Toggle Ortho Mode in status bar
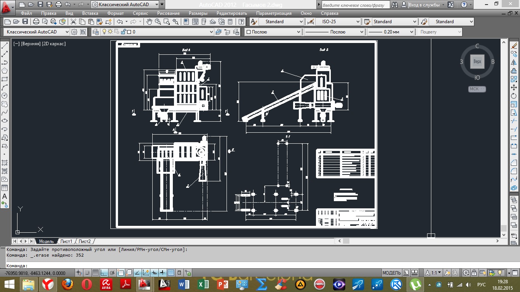 coord(104,273)
